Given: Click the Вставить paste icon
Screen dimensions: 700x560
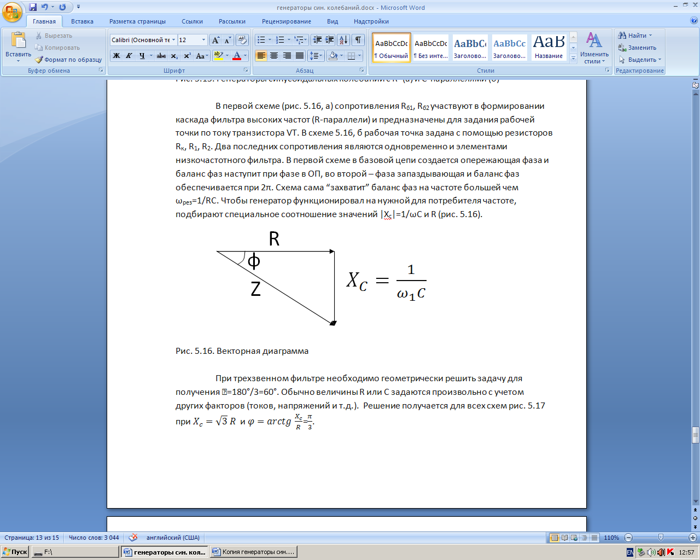Looking at the screenshot, I should (18, 41).
